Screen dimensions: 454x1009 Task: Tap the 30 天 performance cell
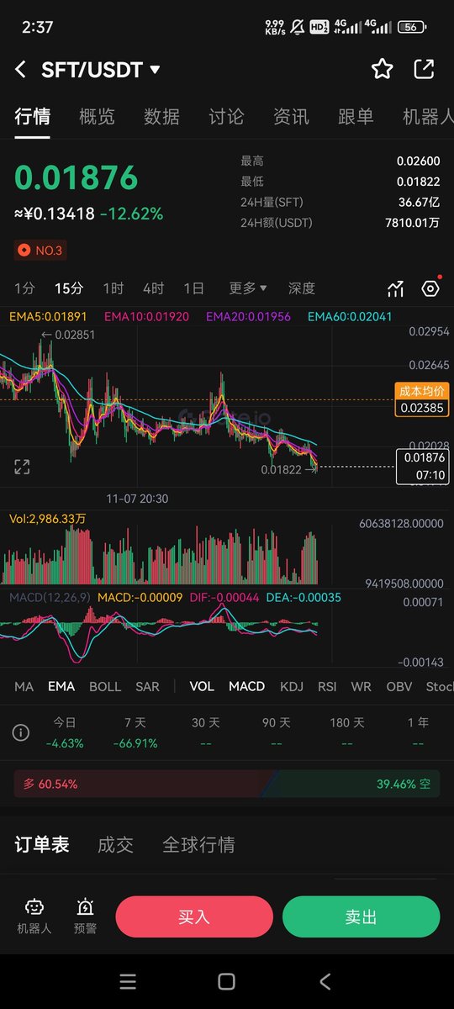[206, 733]
